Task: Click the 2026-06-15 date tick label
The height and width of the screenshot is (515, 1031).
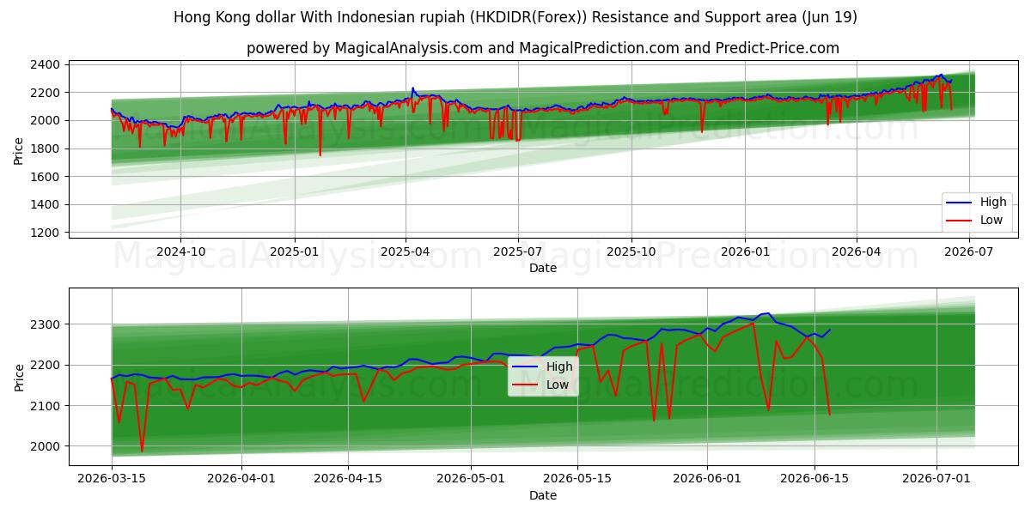Action: point(814,479)
